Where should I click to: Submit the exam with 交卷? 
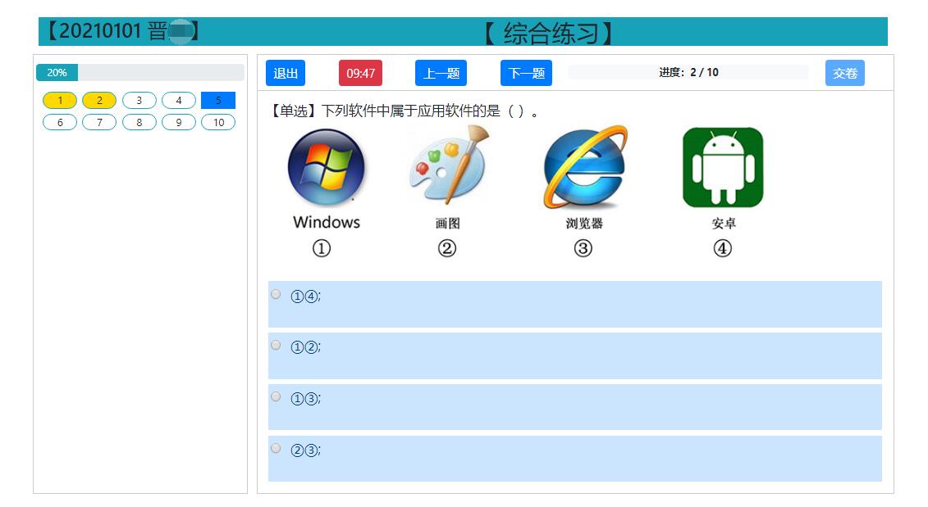pyautogui.click(x=844, y=73)
